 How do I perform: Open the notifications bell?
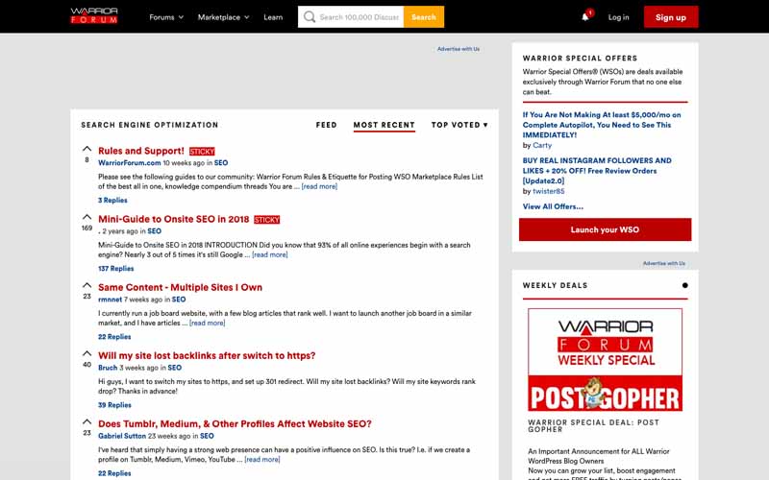[585, 17]
